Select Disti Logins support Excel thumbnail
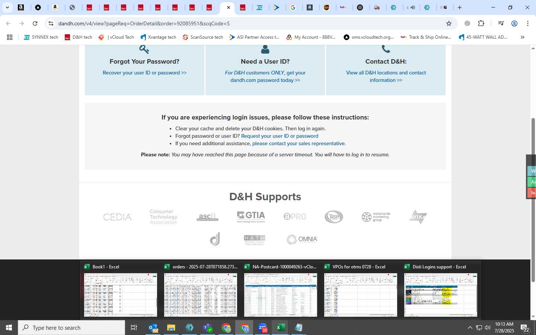The width and height of the screenshot is (536, 335). 440,291
